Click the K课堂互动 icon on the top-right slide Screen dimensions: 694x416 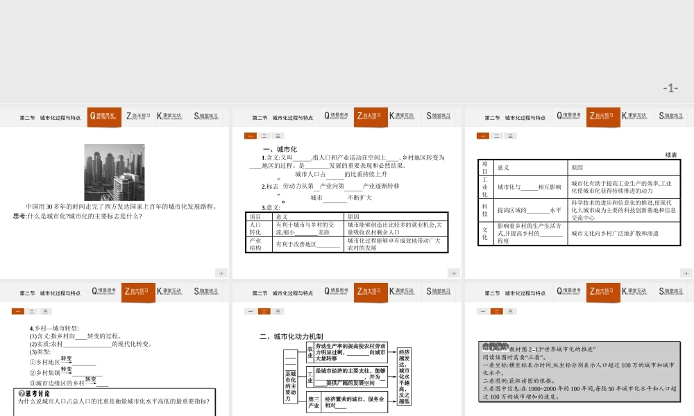(634, 117)
